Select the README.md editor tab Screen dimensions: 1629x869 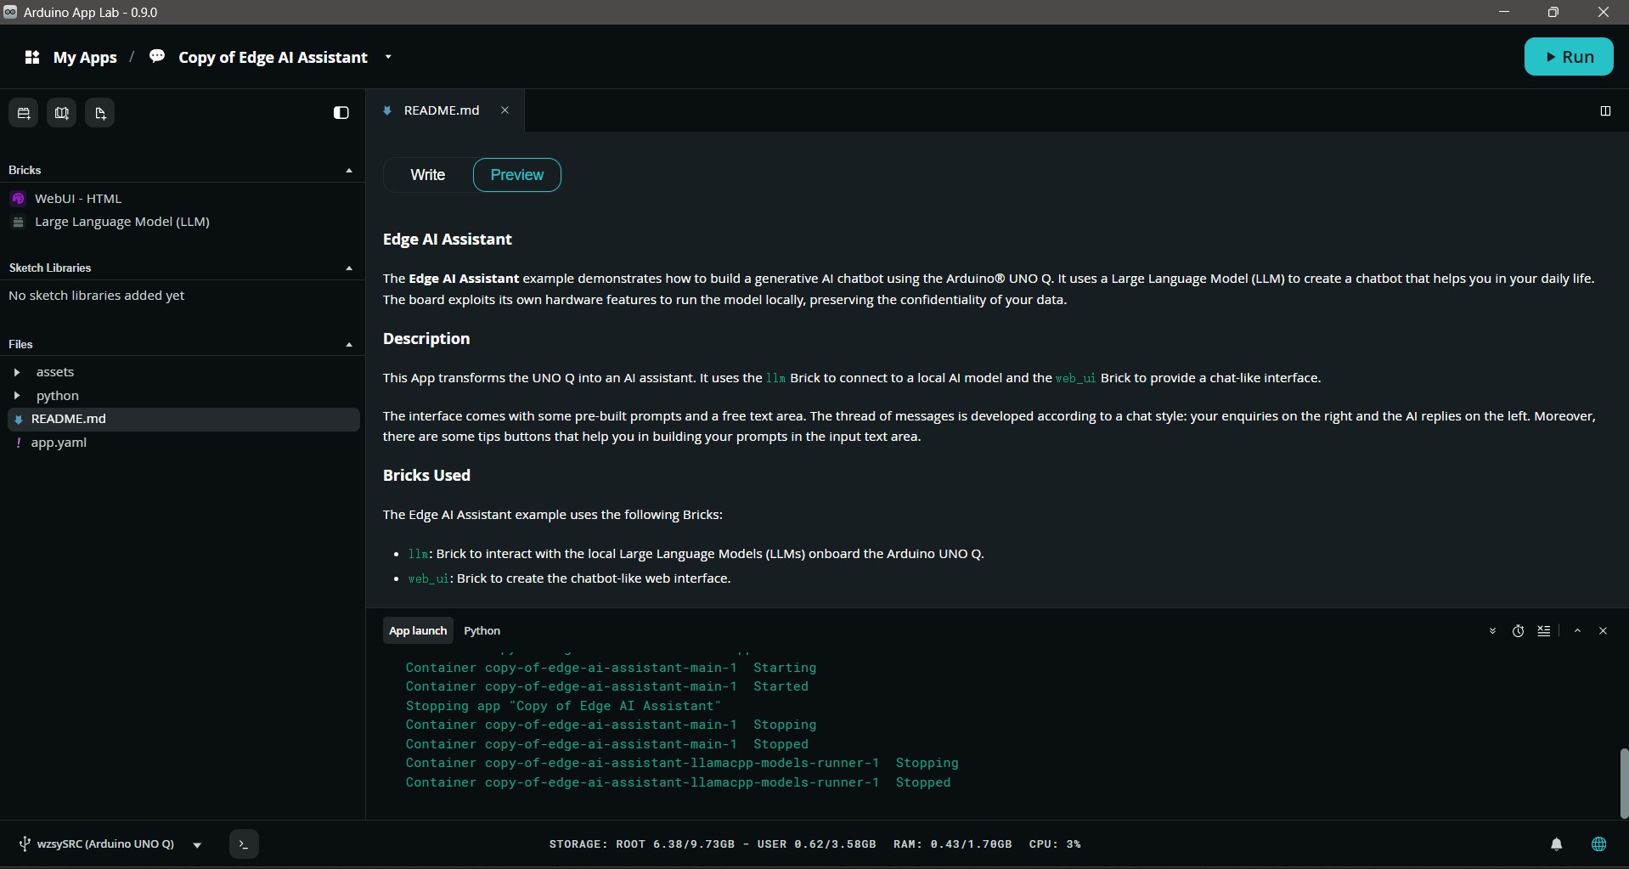[x=445, y=110]
